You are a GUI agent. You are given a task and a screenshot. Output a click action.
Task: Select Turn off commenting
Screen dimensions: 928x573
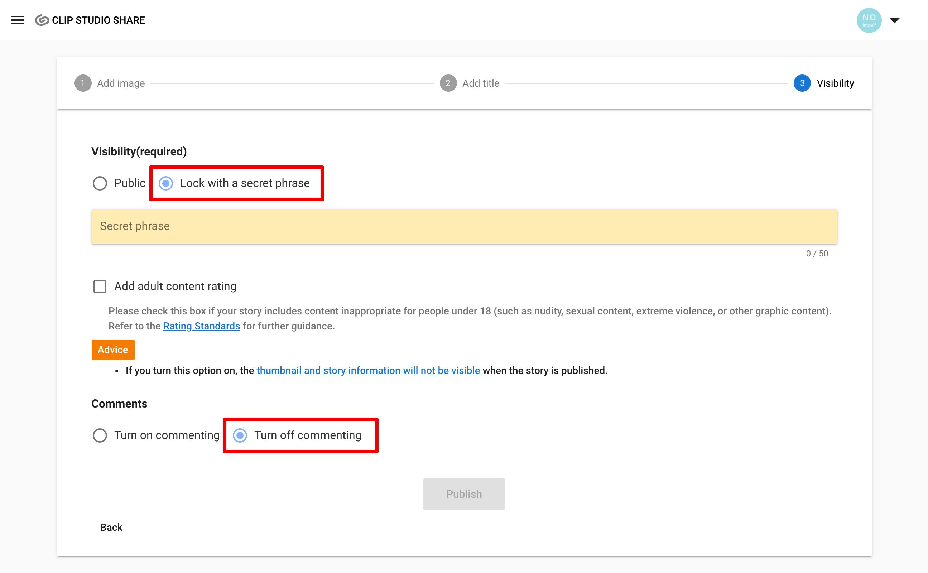240,435
